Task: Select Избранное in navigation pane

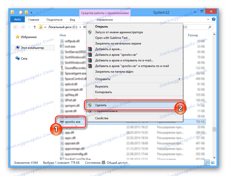Action: [x=26, y=37]
